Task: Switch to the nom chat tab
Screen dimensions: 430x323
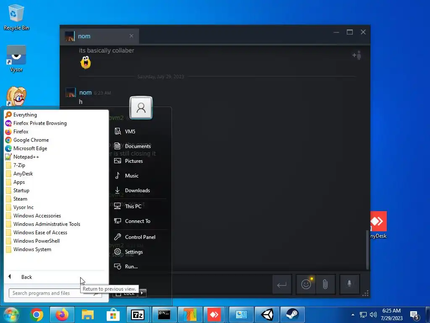Action: [100, 36]
